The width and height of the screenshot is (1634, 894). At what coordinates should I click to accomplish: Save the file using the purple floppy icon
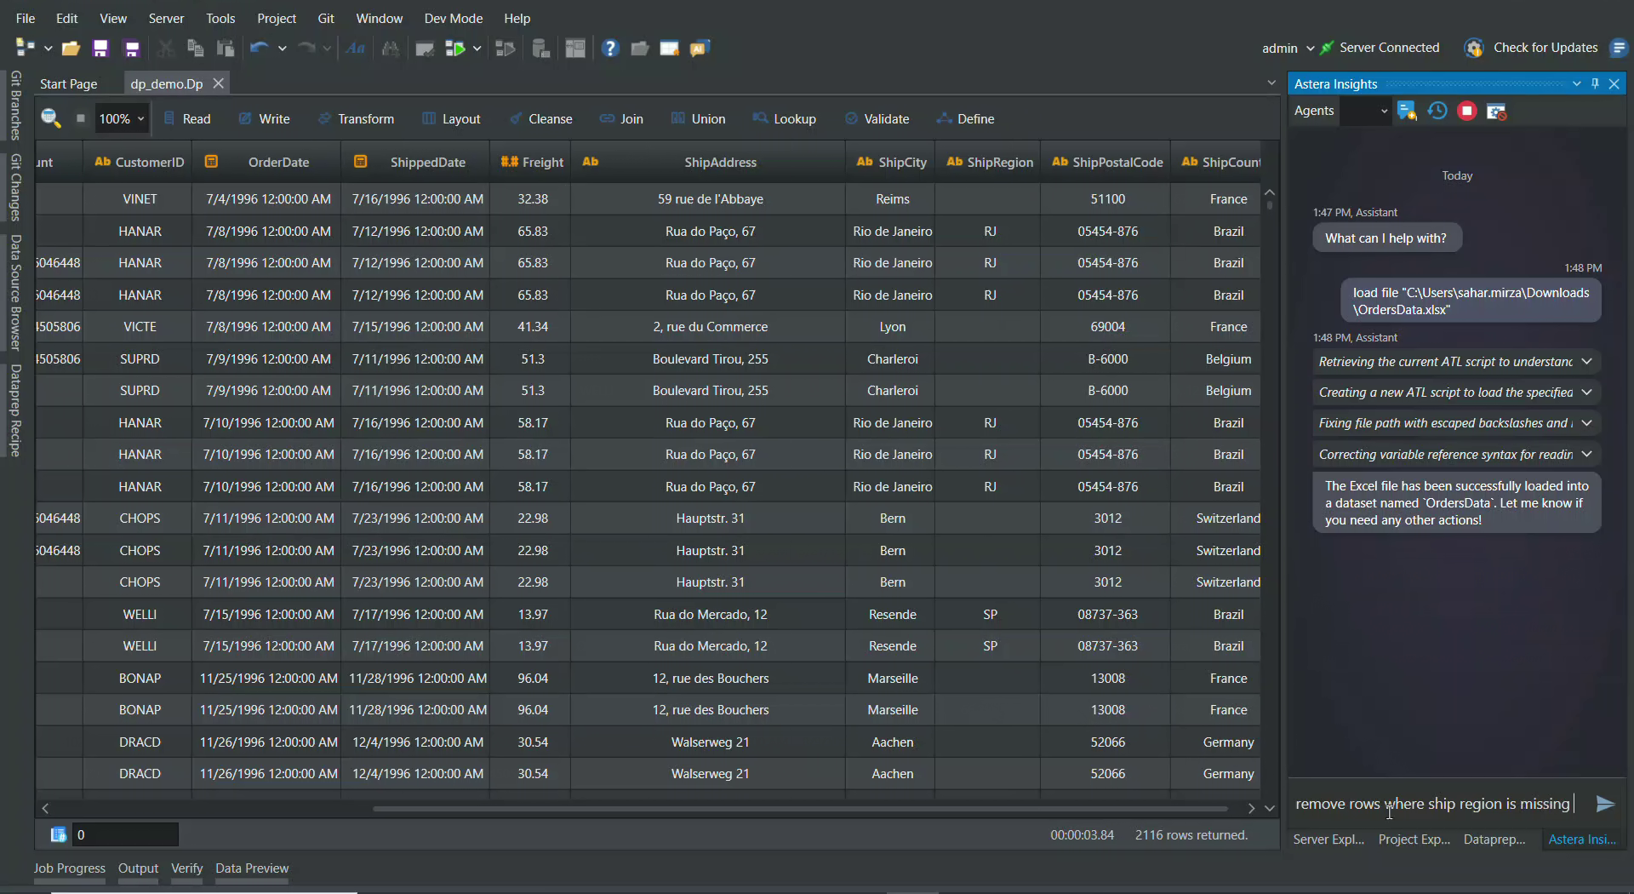(100, 49)
